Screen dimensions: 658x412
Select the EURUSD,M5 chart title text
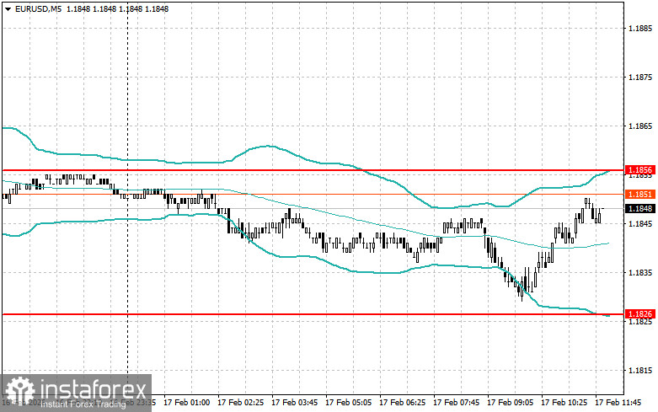click(x=38, y=8)
